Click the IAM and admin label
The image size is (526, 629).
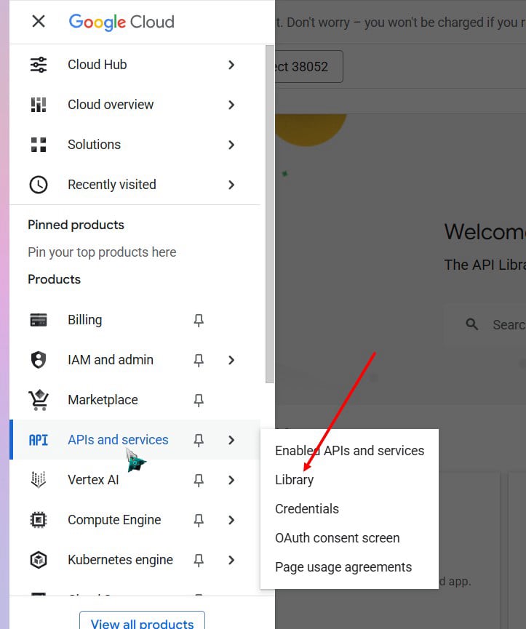pos(111,360)
